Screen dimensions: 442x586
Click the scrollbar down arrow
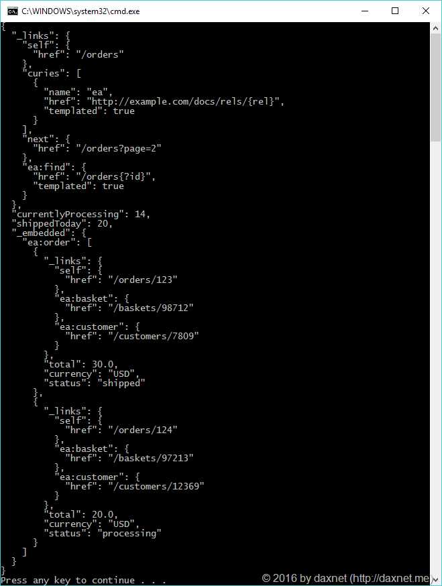click(x=435, y=579)
